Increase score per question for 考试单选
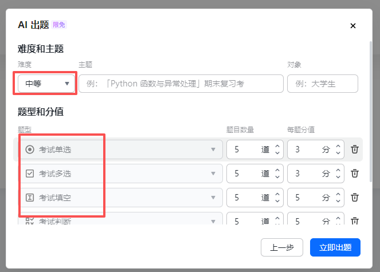 [338, 146]
